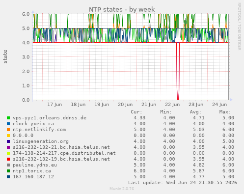244x194 pixels.
Task: Select the ntp.netlinkify.com legend label
Action: pyautogui.click(x=39, y=130)
